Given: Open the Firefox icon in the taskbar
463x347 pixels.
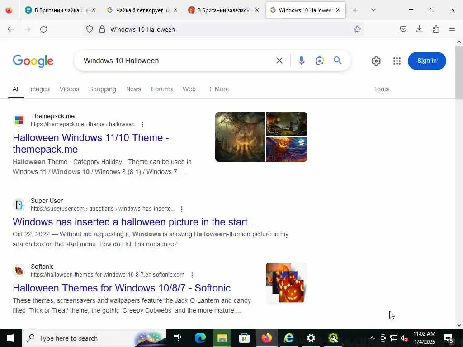Looking at the screenshot, I should click(266, 338).
